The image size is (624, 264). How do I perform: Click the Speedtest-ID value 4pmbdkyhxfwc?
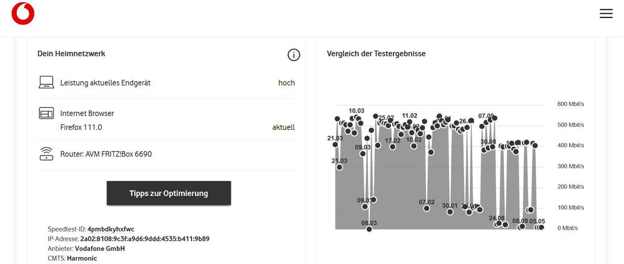pos(111,229)
